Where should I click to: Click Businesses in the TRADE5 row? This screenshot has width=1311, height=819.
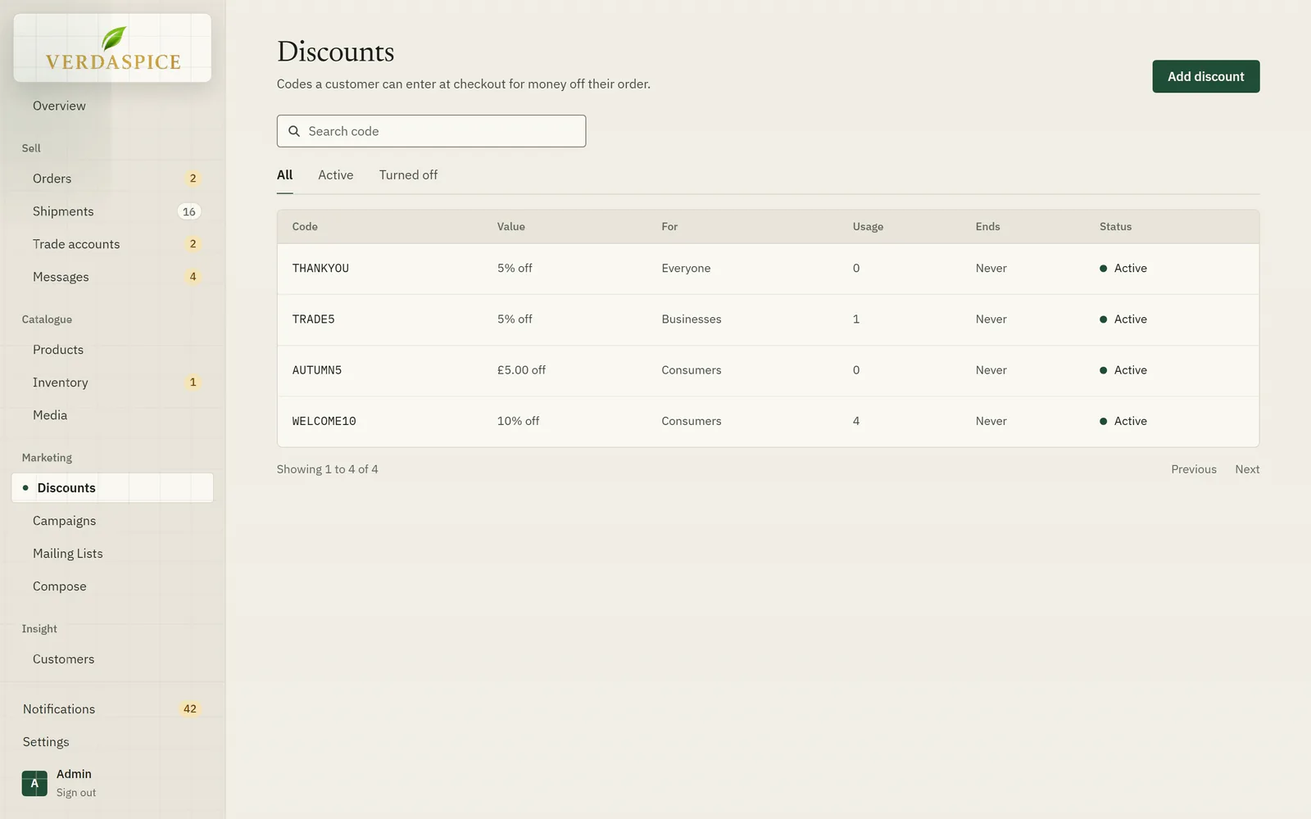pos(692,319)
